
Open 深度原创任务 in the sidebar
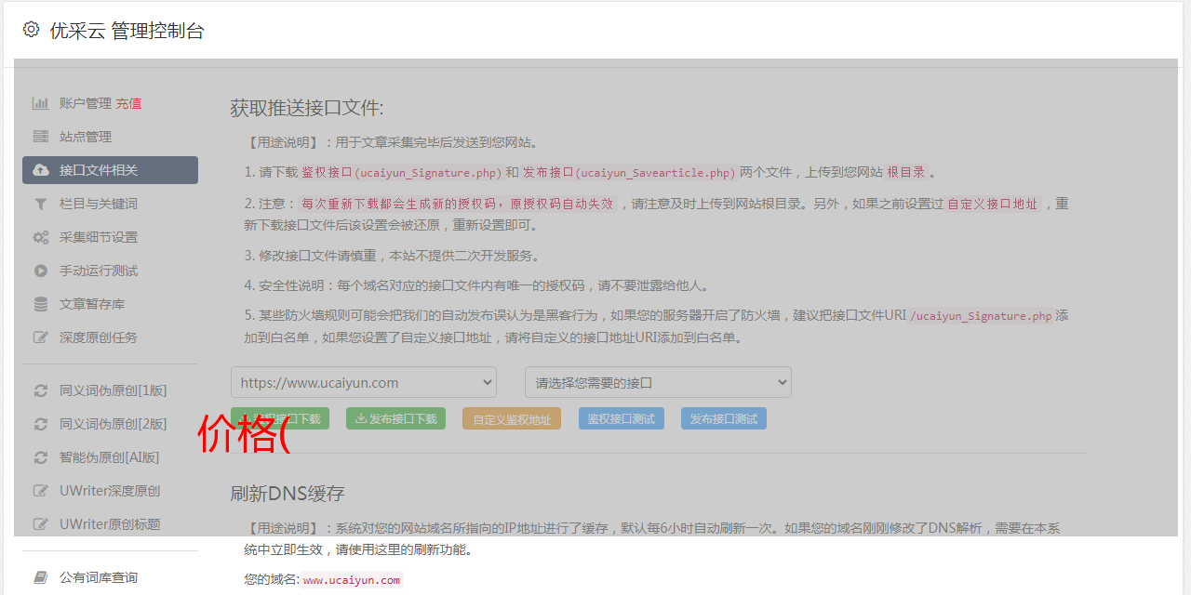pyautogui.click(x=98, y=337)
